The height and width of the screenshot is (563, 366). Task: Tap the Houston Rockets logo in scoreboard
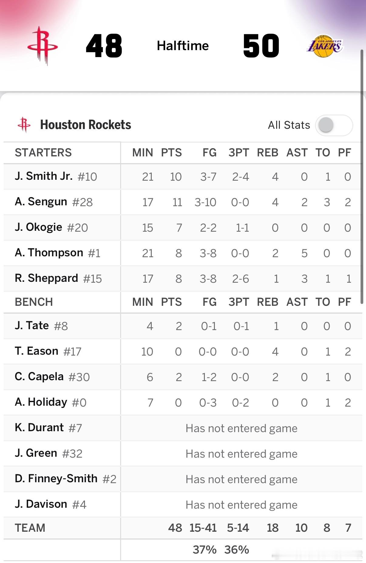point(42,46)
